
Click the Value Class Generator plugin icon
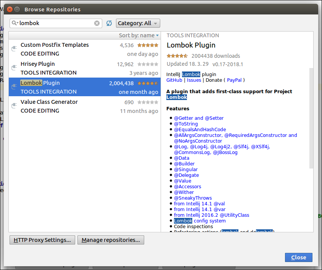pos(14,106)
